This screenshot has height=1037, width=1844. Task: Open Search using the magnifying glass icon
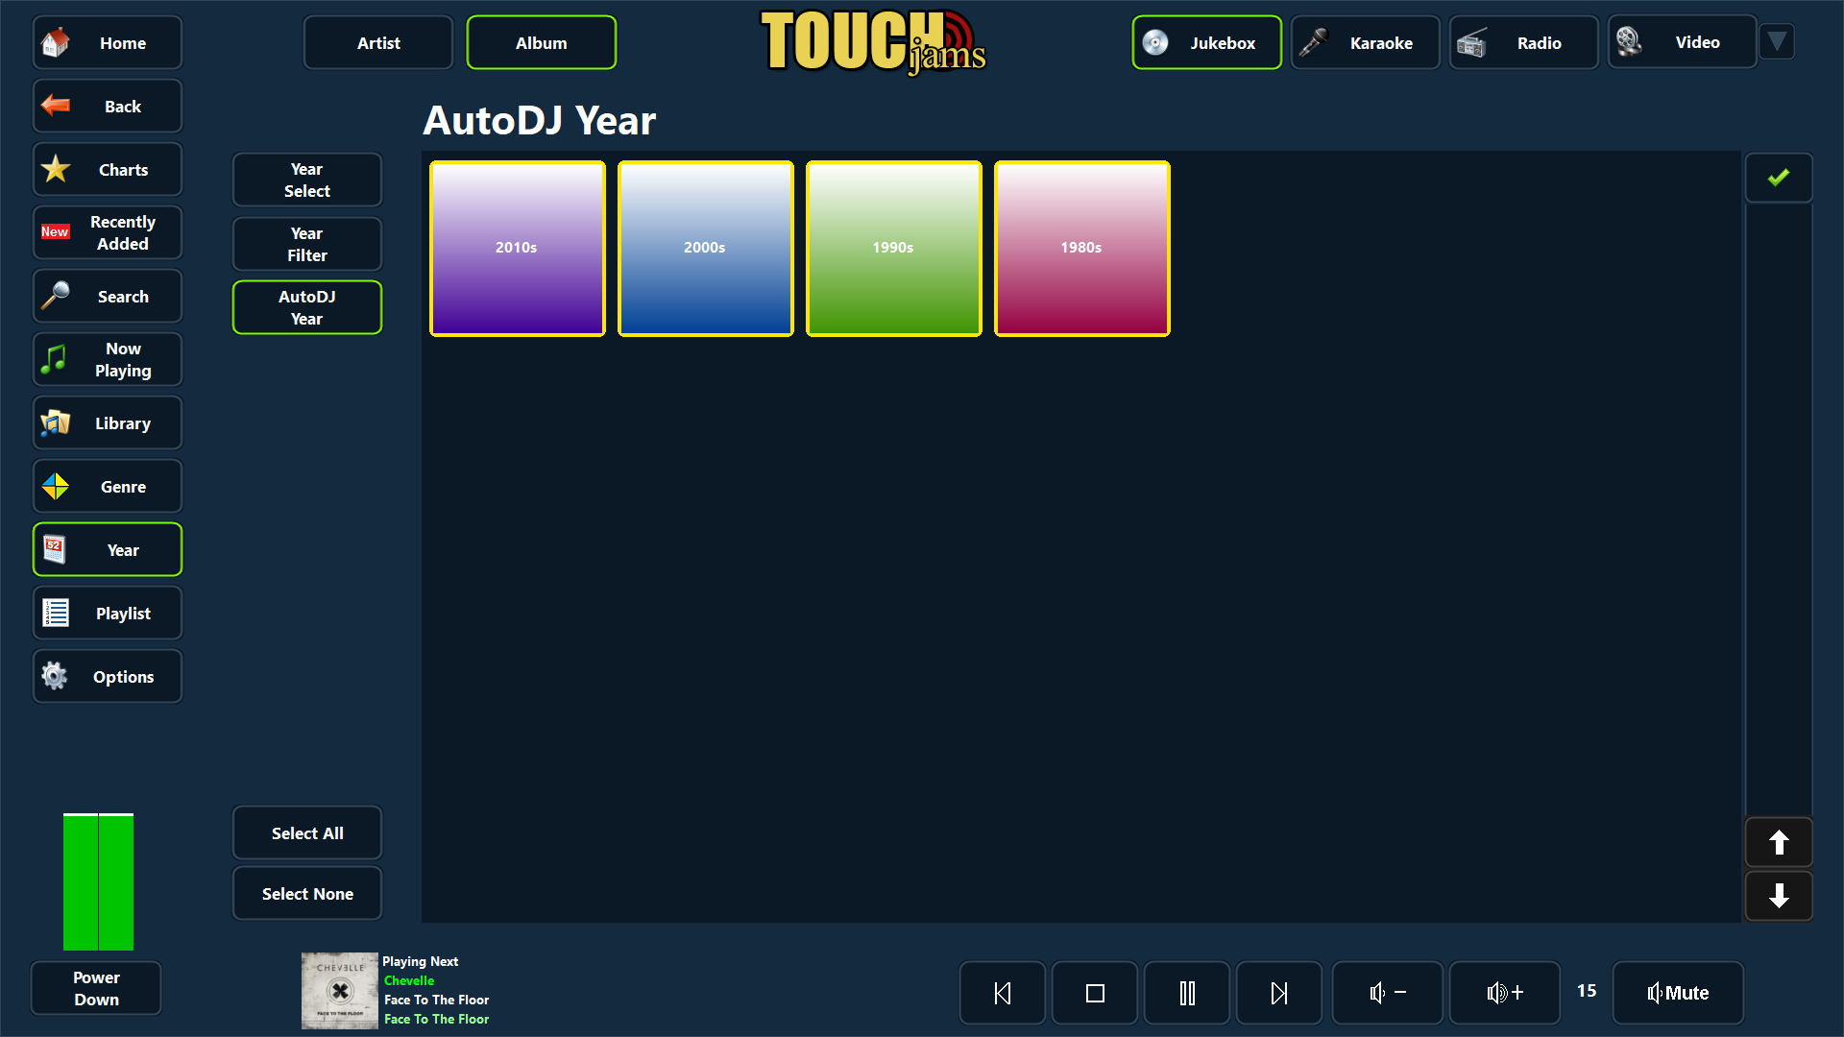point(56,296)
